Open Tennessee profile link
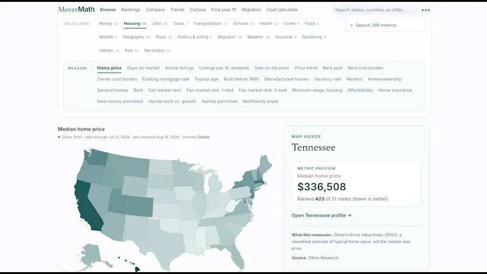This screenshot has width=487, height=274. [x=321, y=216]
